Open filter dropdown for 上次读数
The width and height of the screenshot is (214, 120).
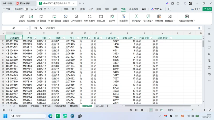pyautogui.click(x=118, y=38)
